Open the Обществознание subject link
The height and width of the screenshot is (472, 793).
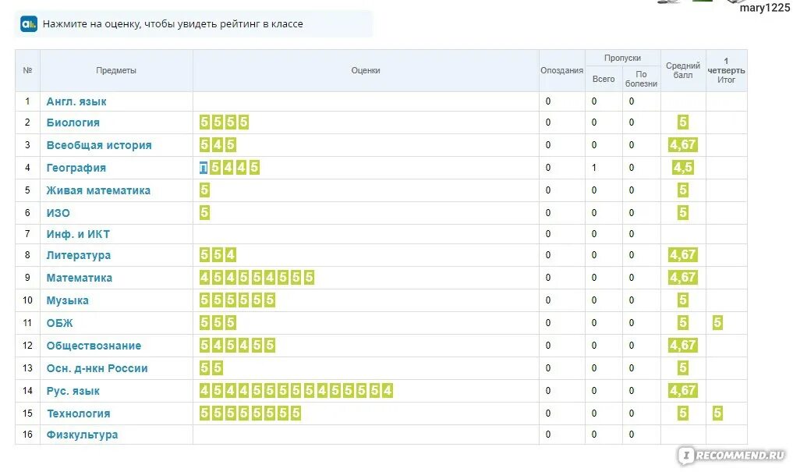click(94, 346)
